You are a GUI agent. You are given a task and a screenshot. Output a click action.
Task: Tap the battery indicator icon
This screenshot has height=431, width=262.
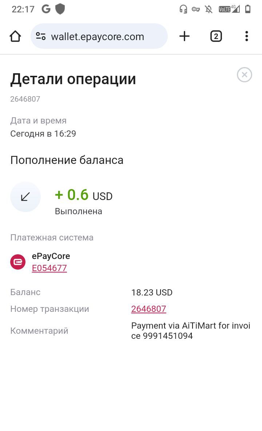tap(248, 9)
